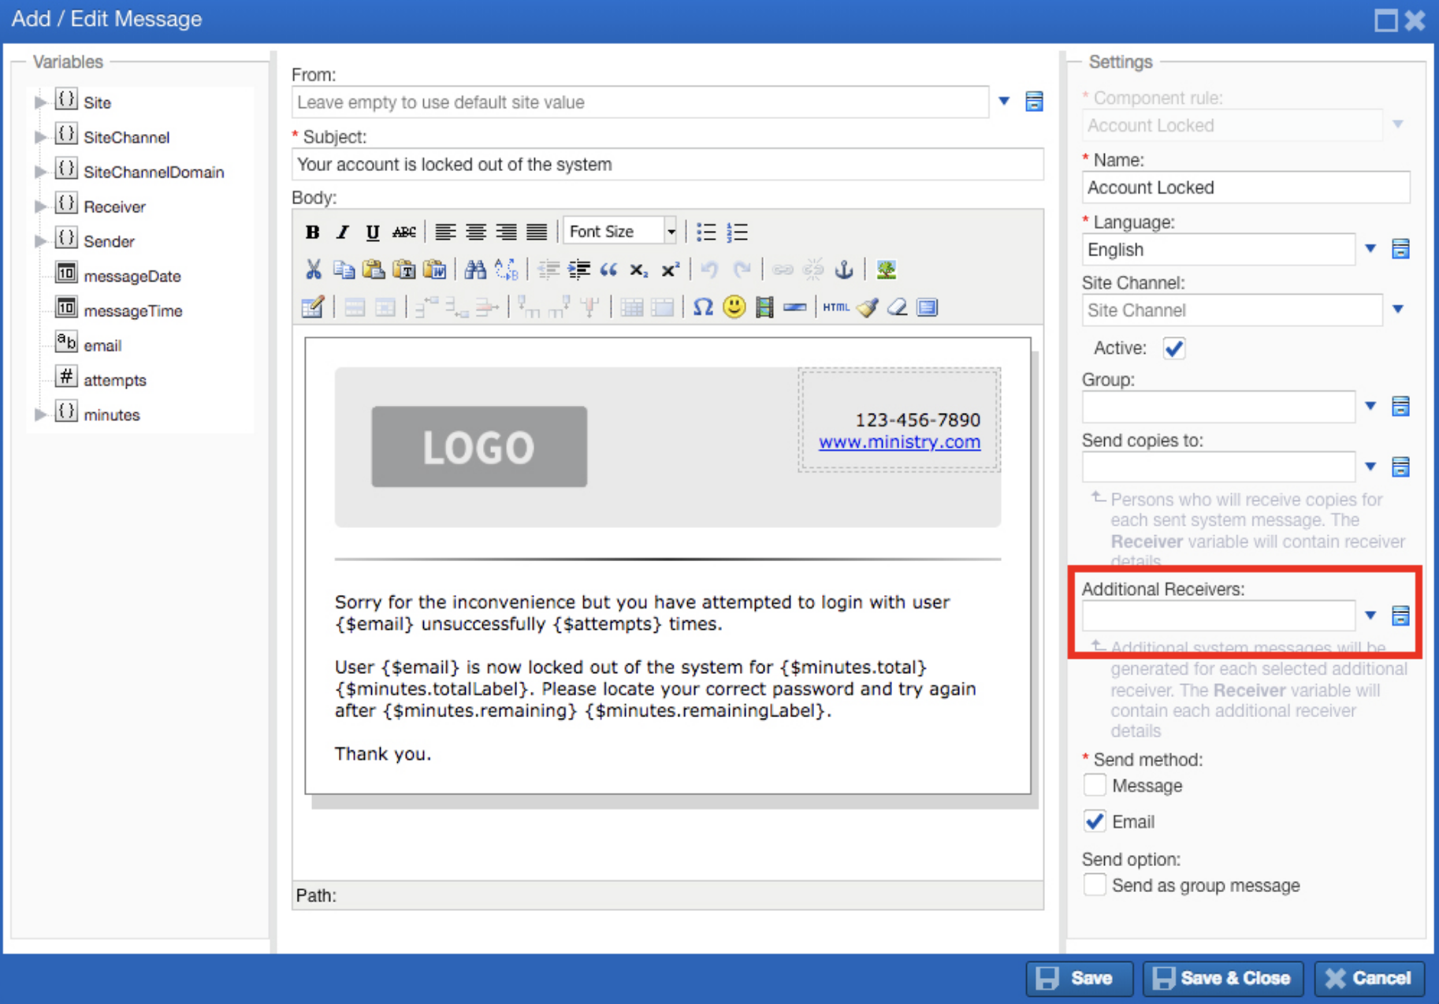Insert an image with the tree picture icon
The height and width of the screenshot is (1004, 1439).
tap(887, 270)
